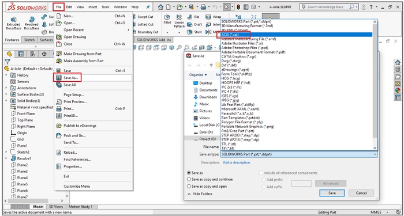
Task: Select the Revolved Boss/Base tool
Action: pyautogui.click(x=32, y=23)
